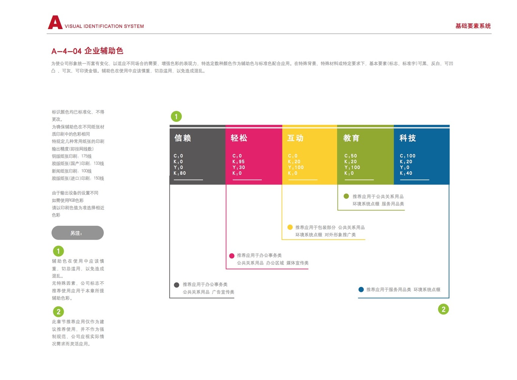Click the green dot beside 推荐应用于公共关系用品

point(346,196)
